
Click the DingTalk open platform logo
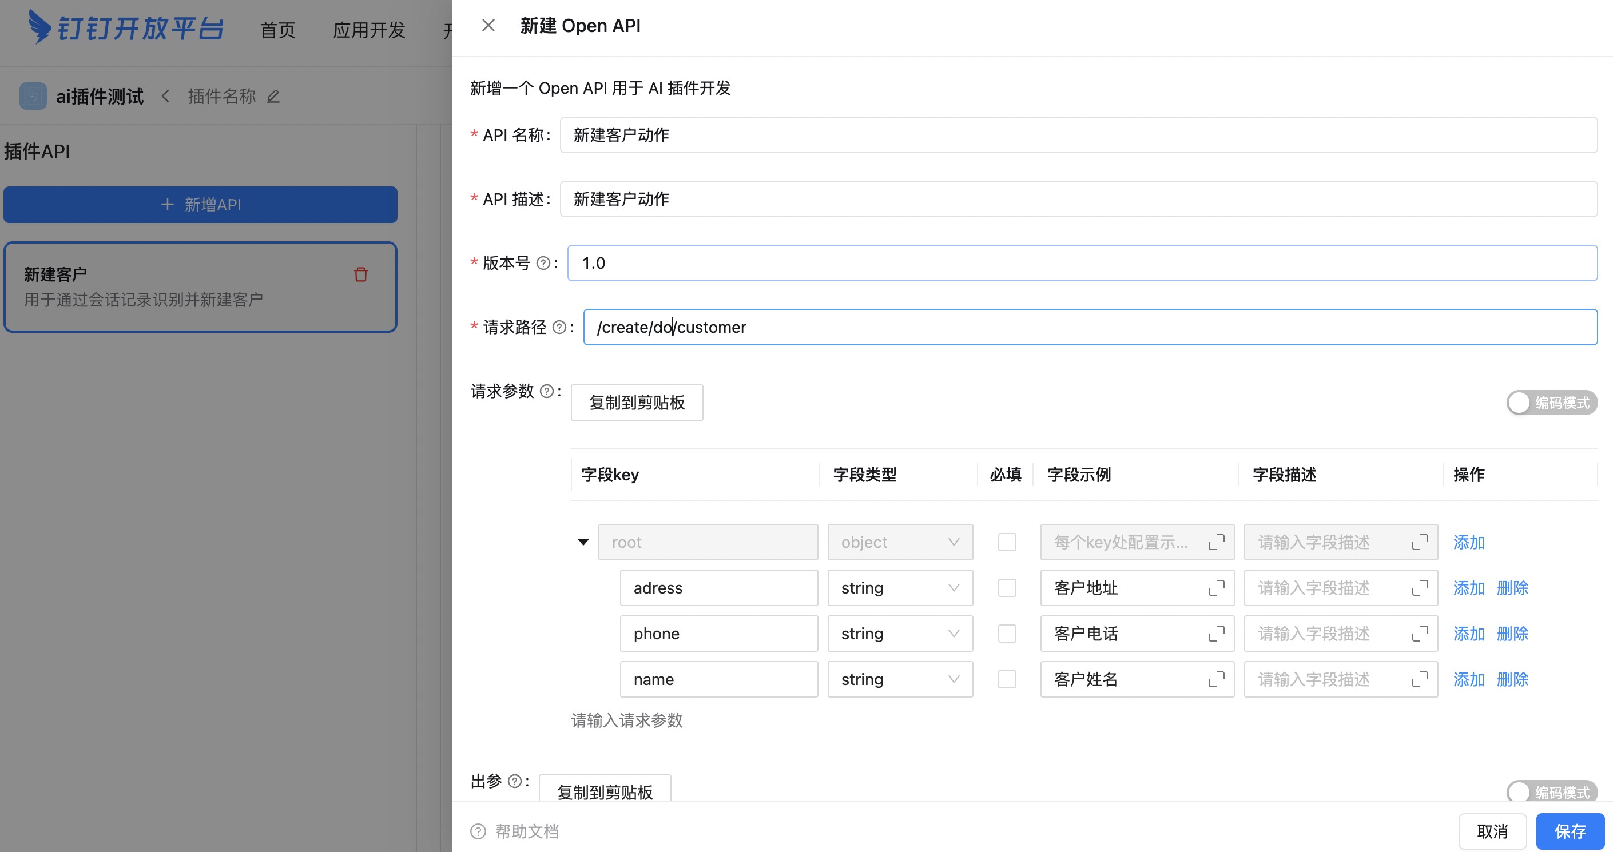point(125,27)
